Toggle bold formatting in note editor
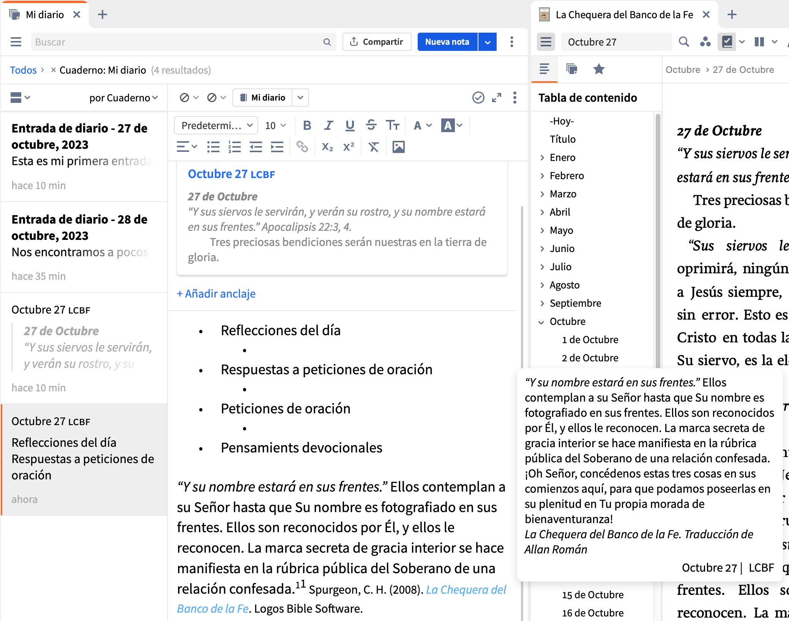The width and height of the screenshot is (789, 621). (x=307, y=126)
